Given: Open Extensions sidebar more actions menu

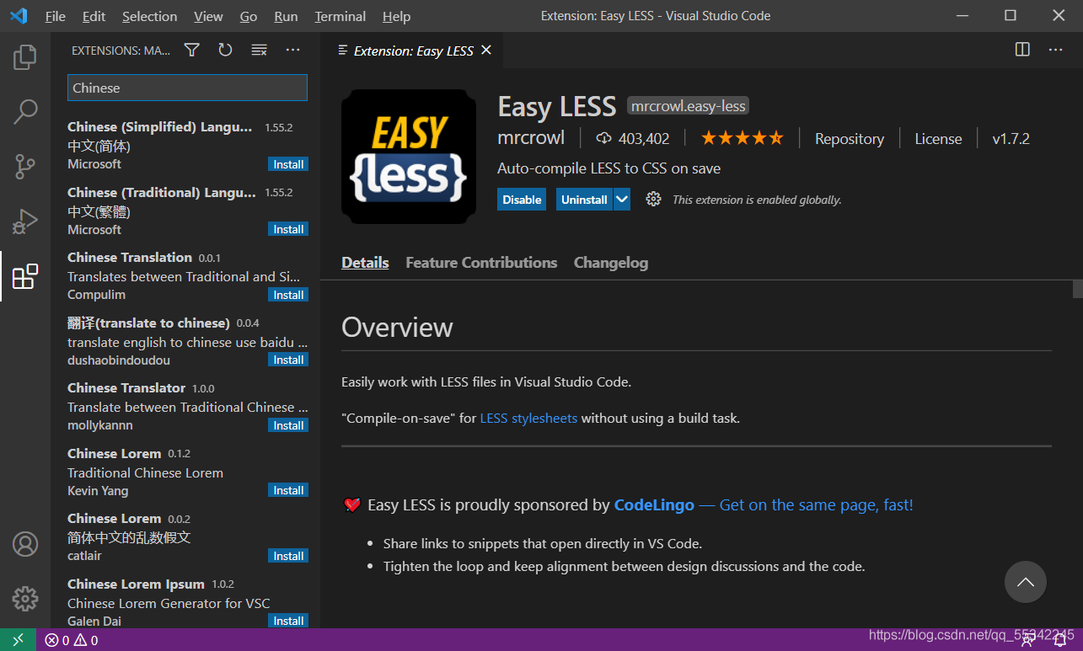Looking at the screenshot, I should coord(292,51).
